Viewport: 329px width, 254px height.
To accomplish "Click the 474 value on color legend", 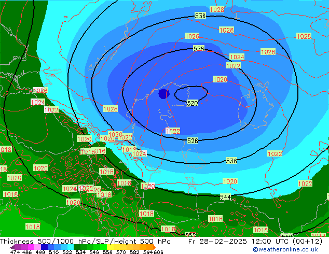I will click(x=15, y=251).
